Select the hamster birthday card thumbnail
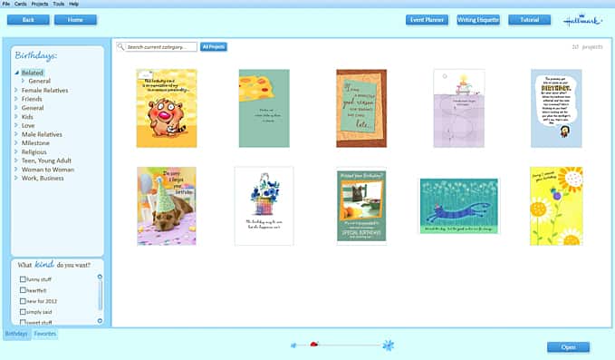 tap(167, 108)
